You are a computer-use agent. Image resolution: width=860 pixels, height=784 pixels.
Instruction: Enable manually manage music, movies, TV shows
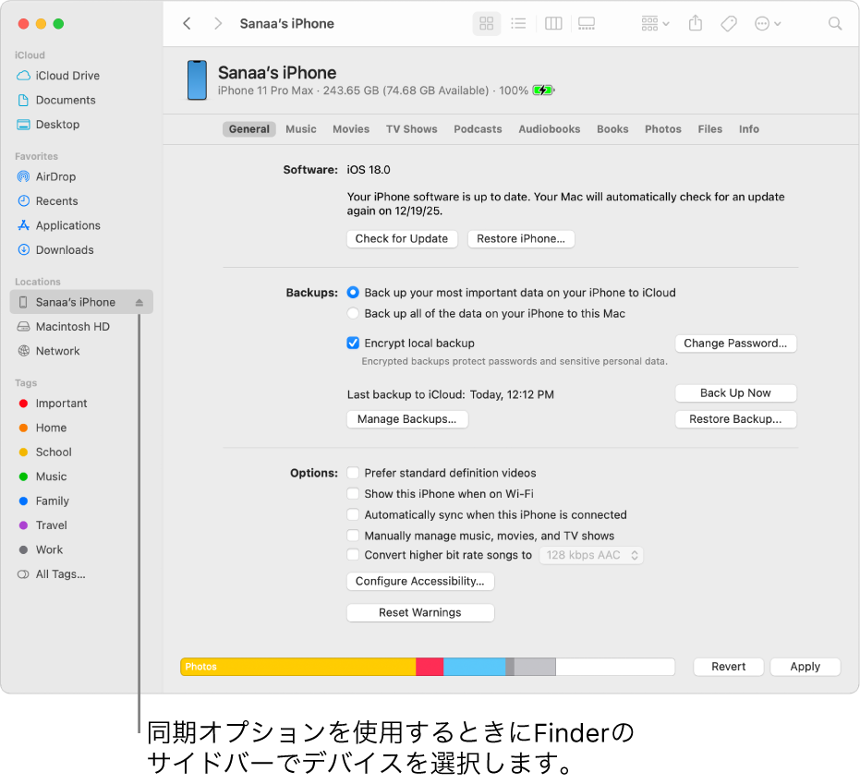353,536
